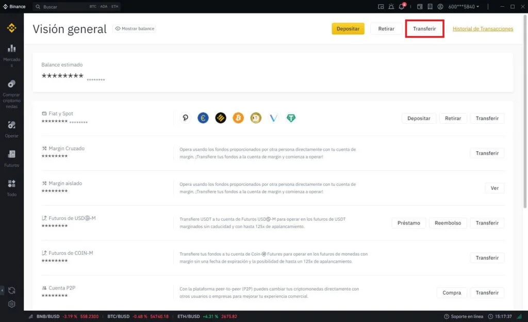The image size is (528, 322).
Task: Click the top Retirar button
Action: 386,28
